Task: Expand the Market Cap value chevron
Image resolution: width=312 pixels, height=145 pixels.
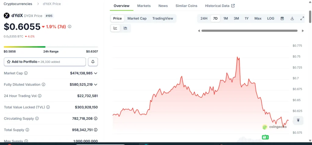Action: tap(96, 73)
